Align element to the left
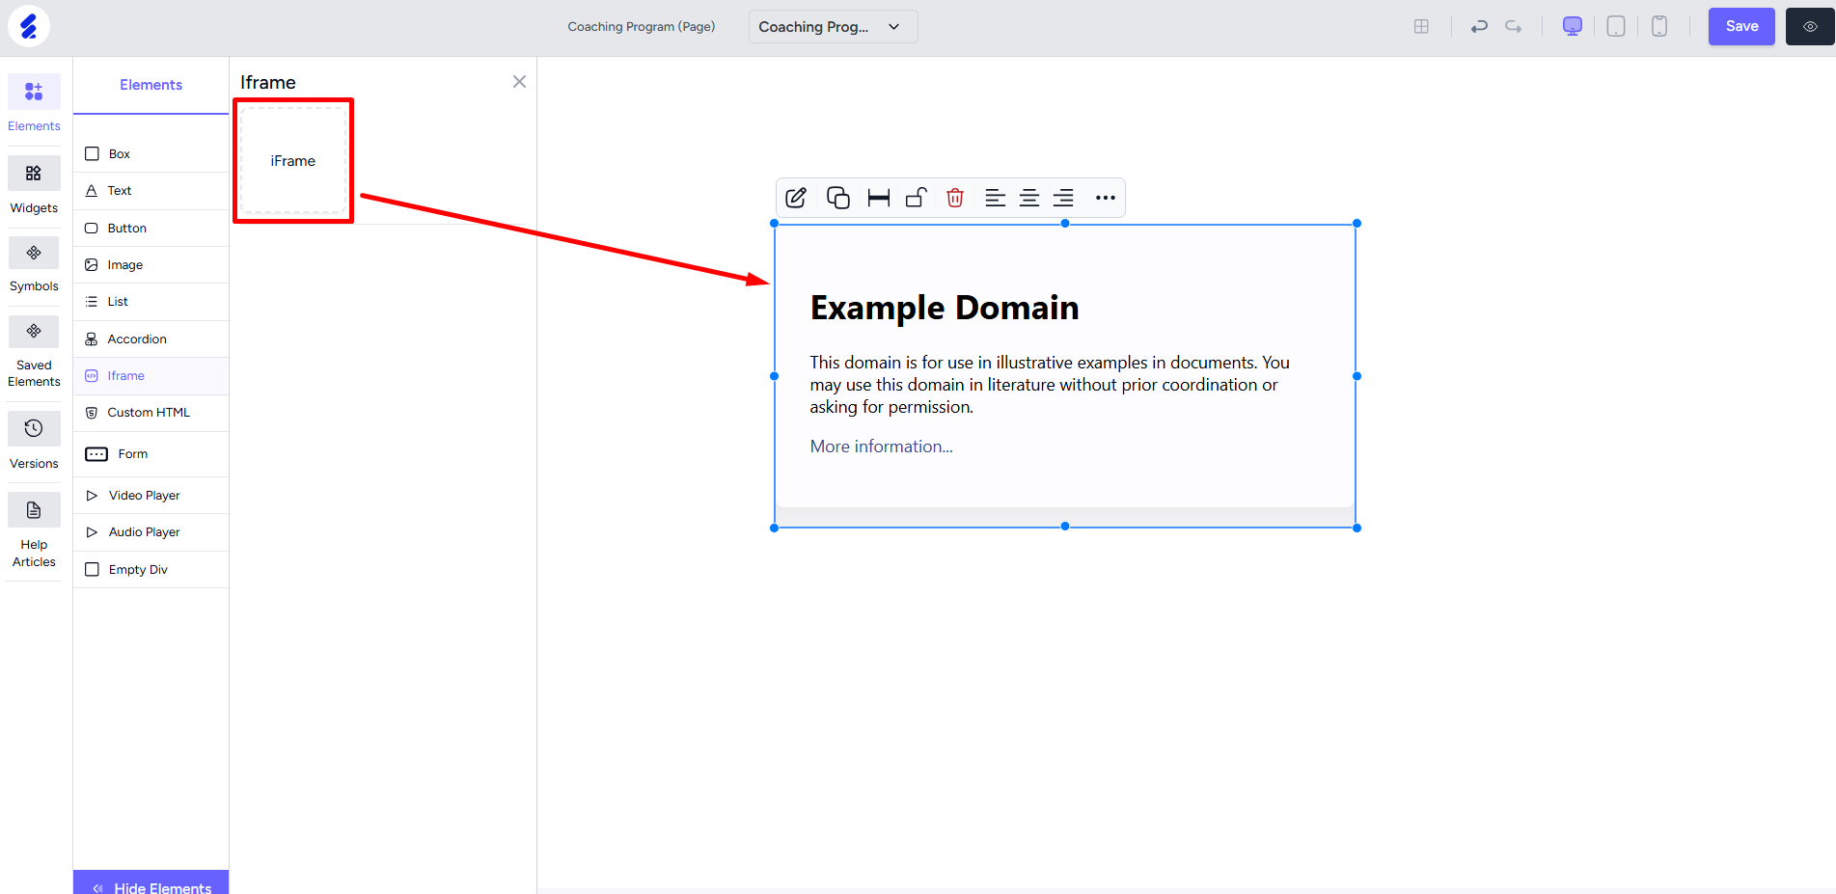1836x894 pixels. tap(995, 198)
